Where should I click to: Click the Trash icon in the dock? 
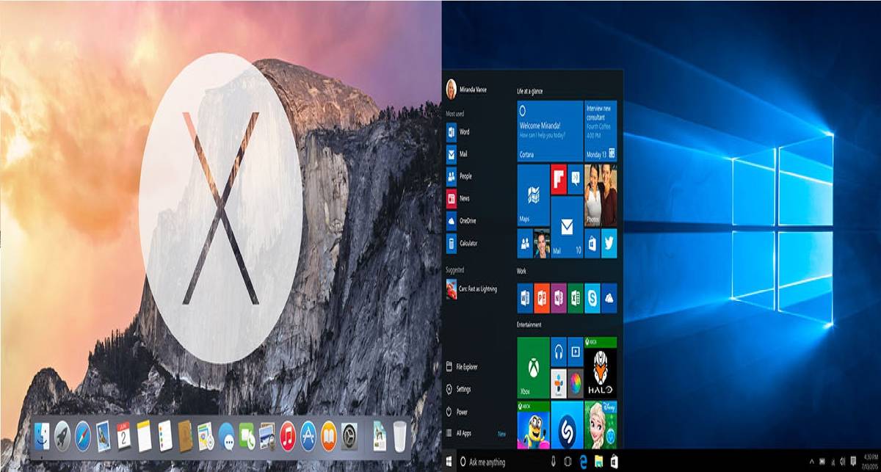[399, 436]
